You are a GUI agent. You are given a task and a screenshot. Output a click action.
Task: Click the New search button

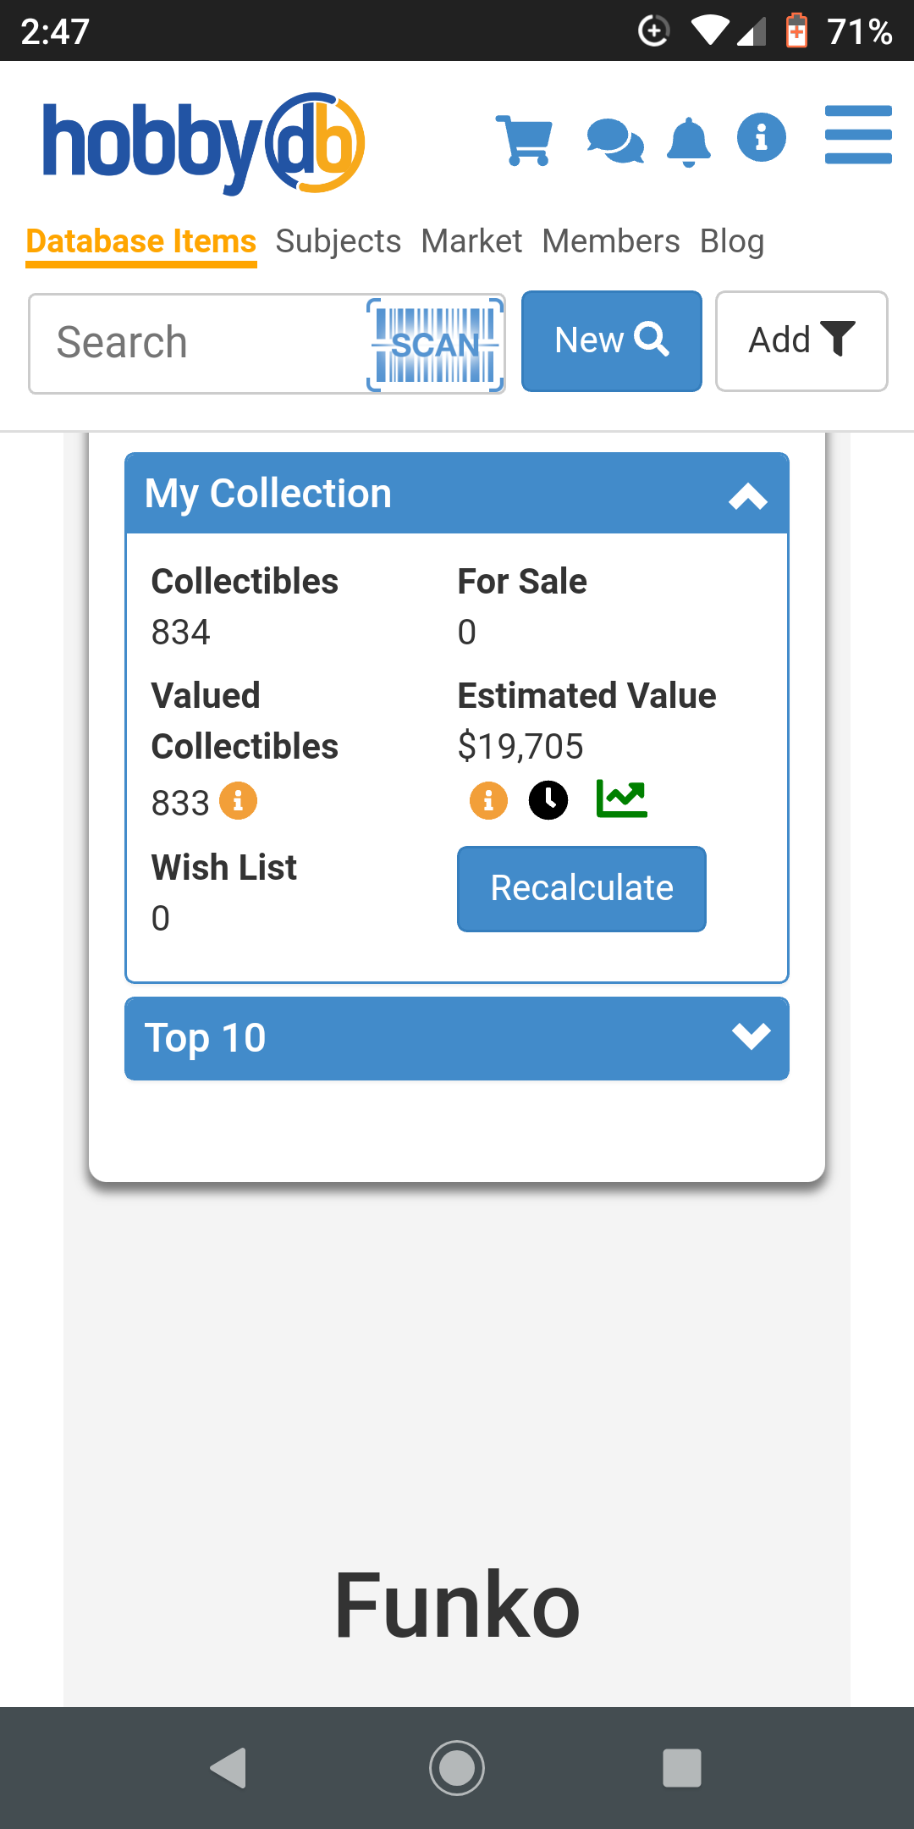pos(612,341)
